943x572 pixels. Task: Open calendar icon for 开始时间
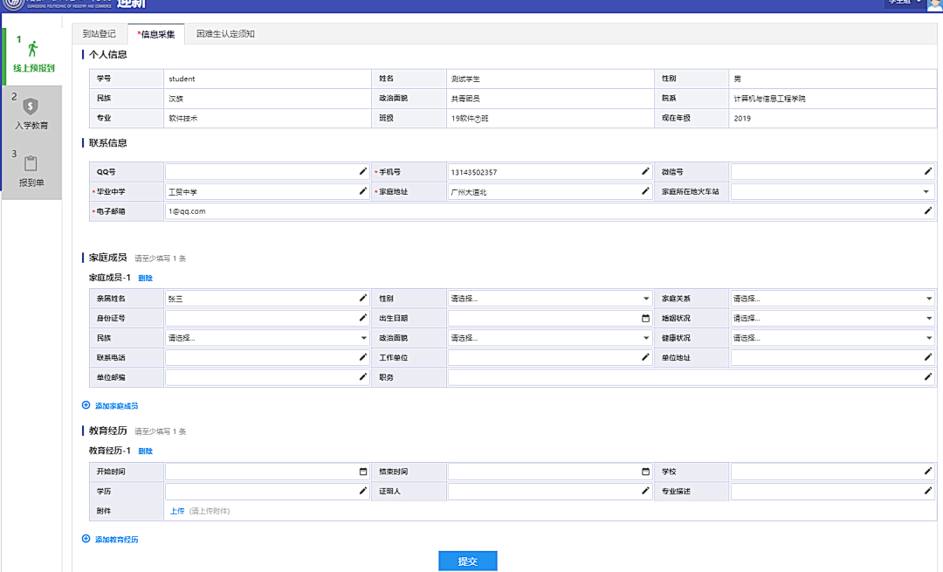362,472
